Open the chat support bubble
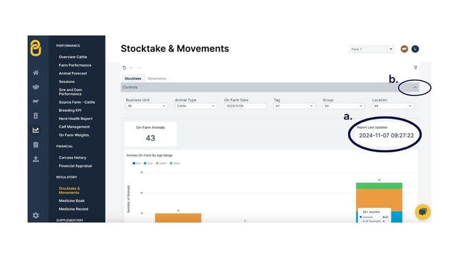The height and width of the screenshot is (258, 459). point(423,211)
